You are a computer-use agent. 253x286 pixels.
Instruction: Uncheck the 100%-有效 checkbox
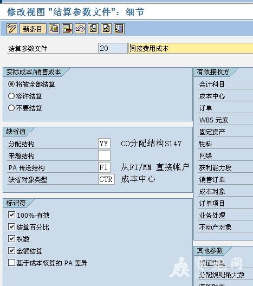(x=11, y=215)
